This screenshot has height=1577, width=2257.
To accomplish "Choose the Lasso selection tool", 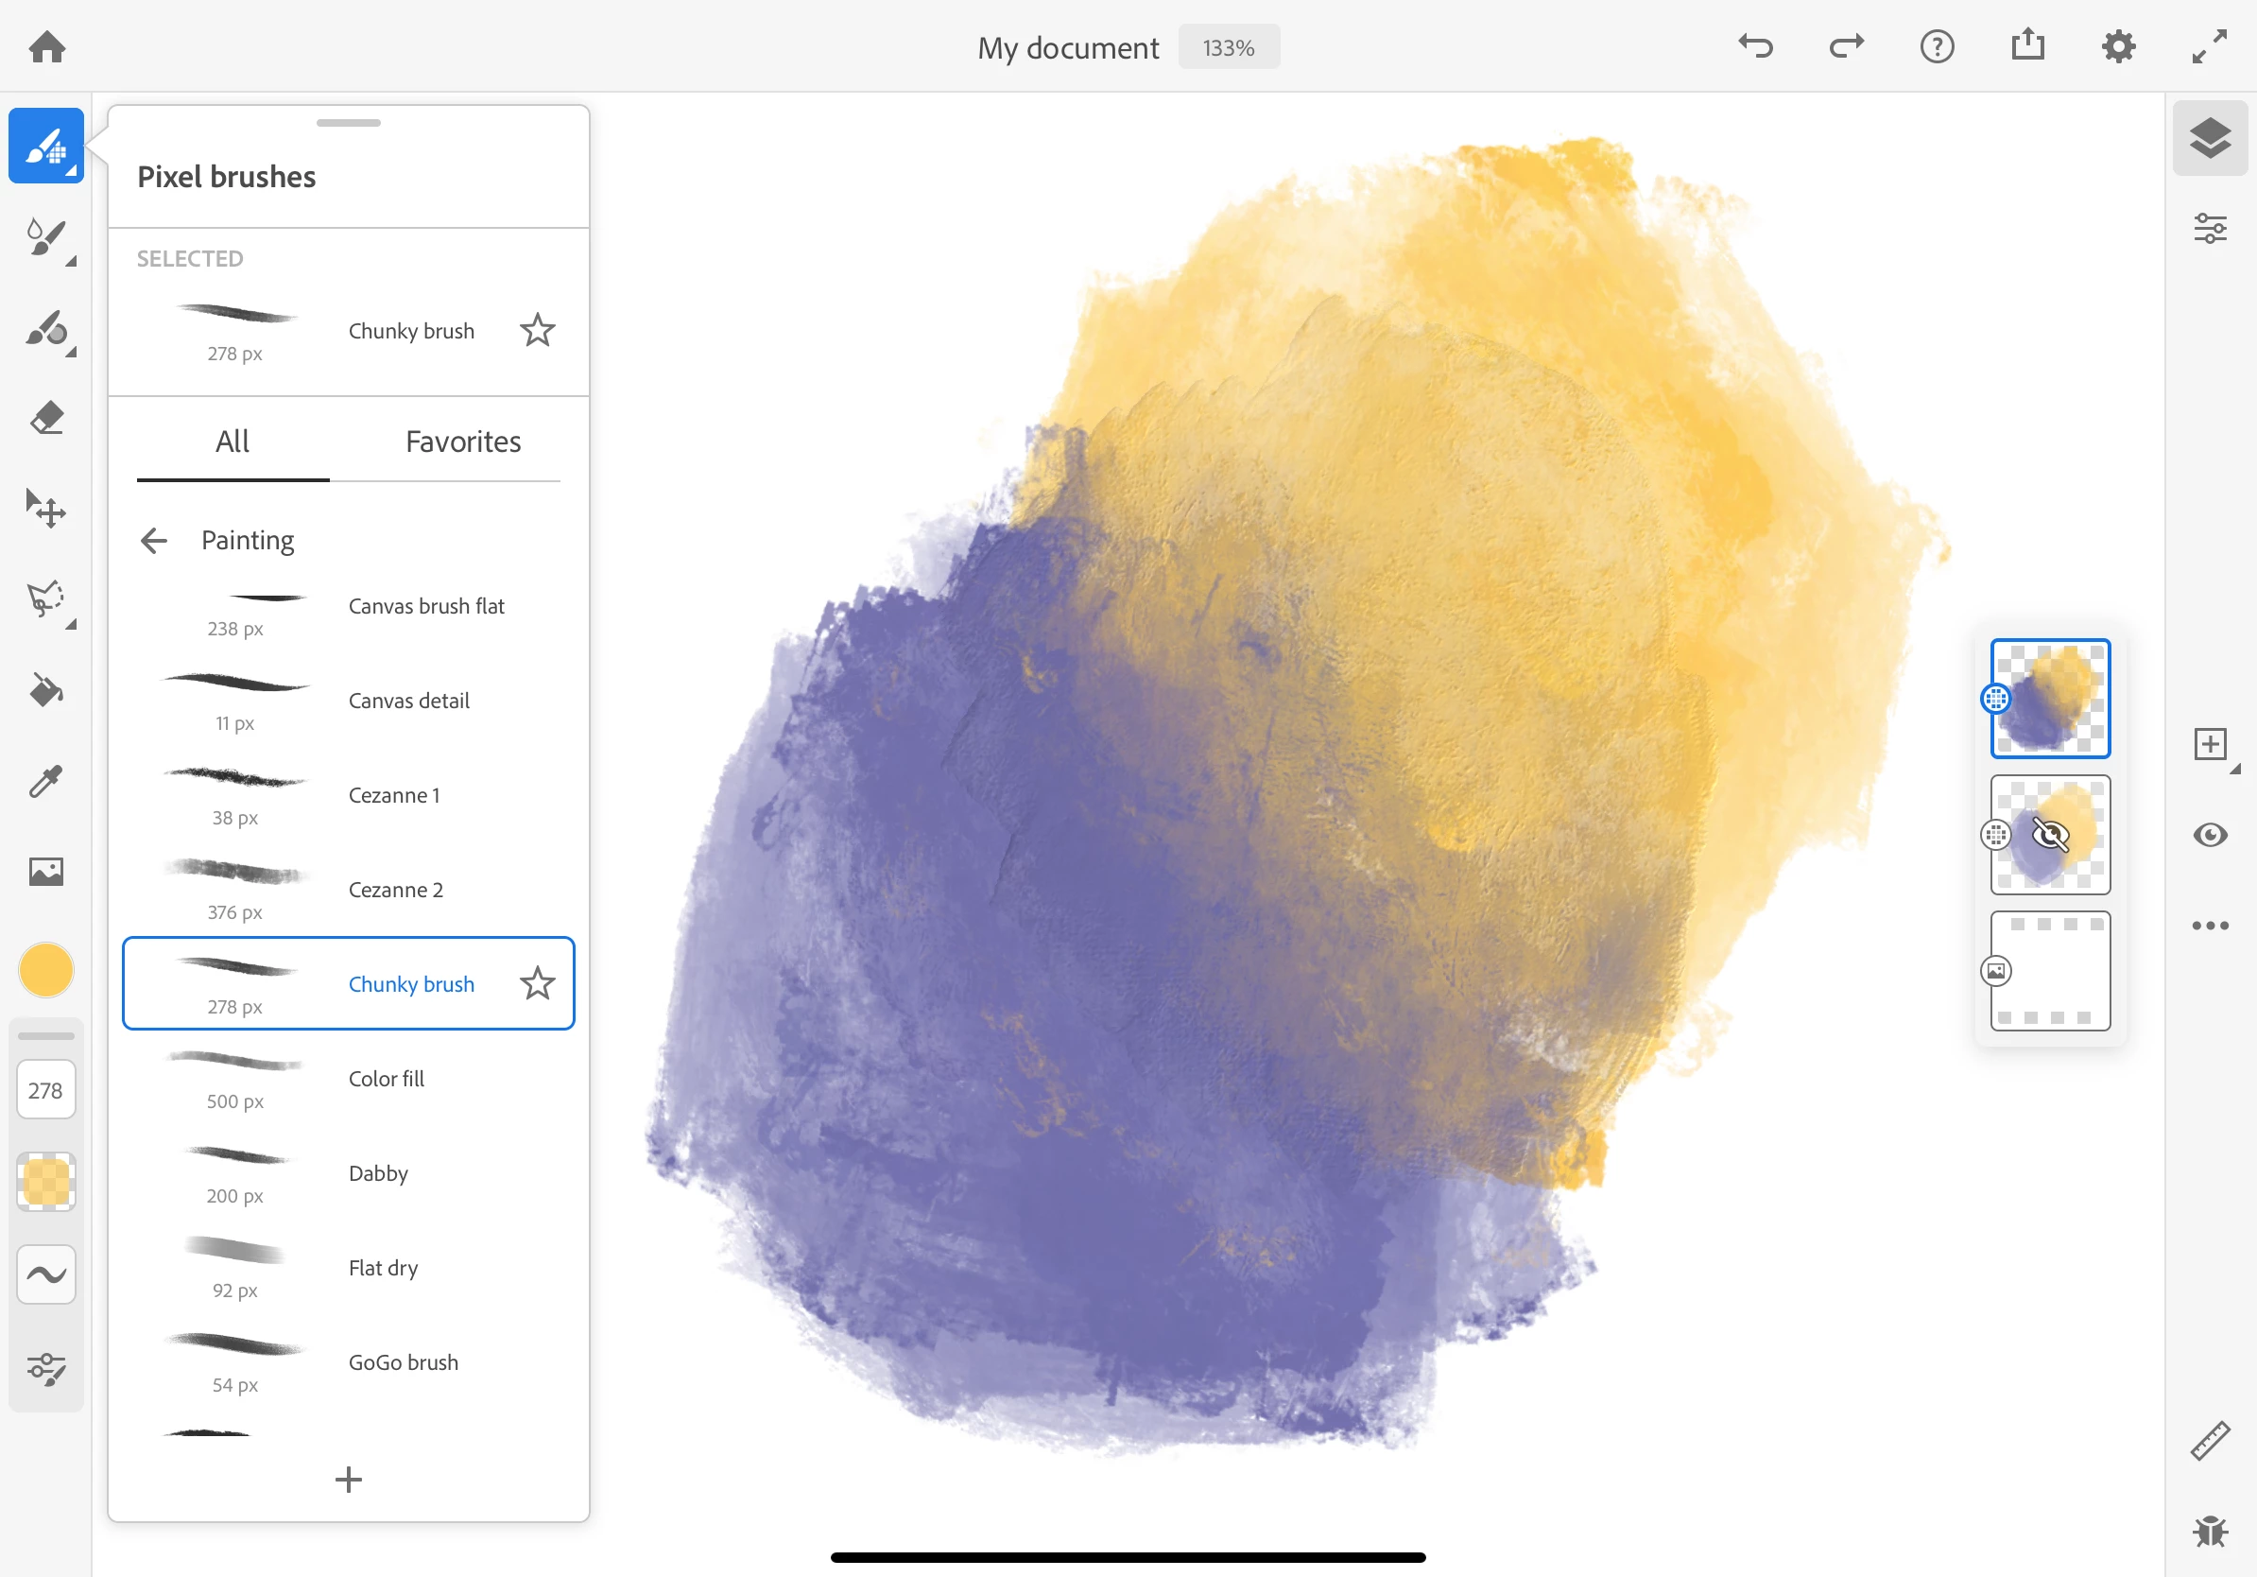I will pyautogui.click(x=46, y=599).
